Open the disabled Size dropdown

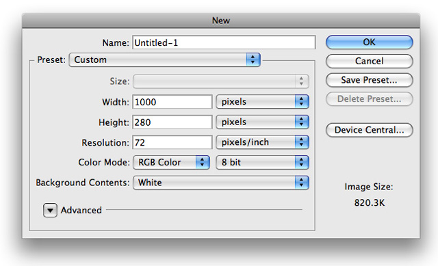coord(220,81)
